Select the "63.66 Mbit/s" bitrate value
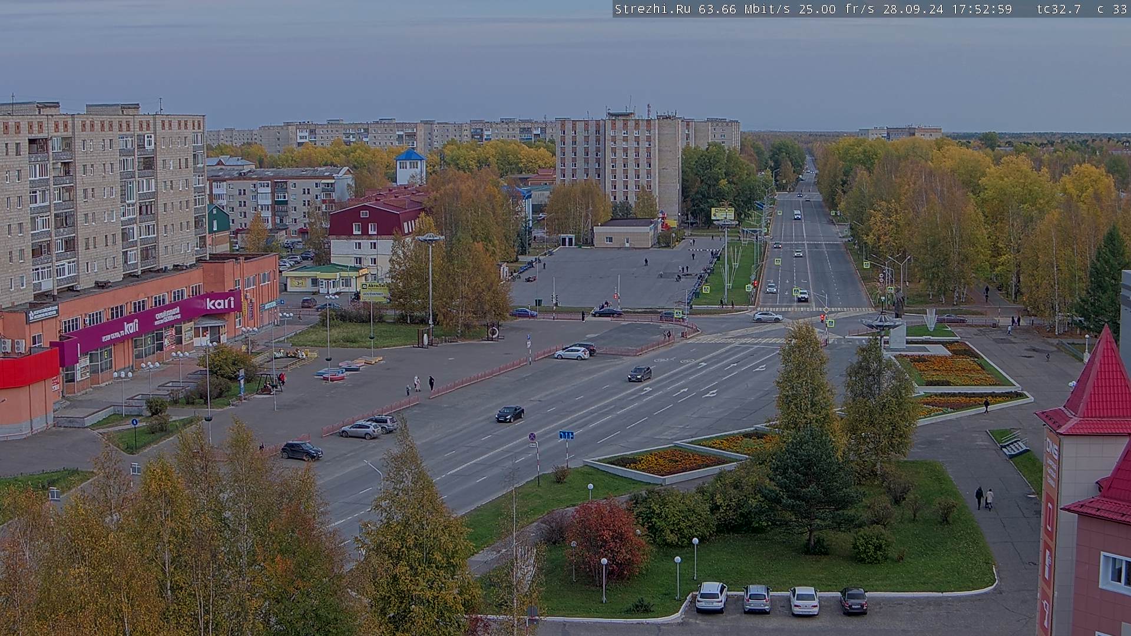This screenshot has width=1131, height=636. [746, 9]
